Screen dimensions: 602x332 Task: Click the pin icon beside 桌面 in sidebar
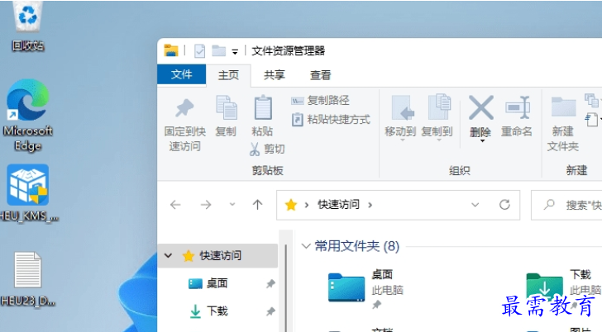tap(270, 284)
